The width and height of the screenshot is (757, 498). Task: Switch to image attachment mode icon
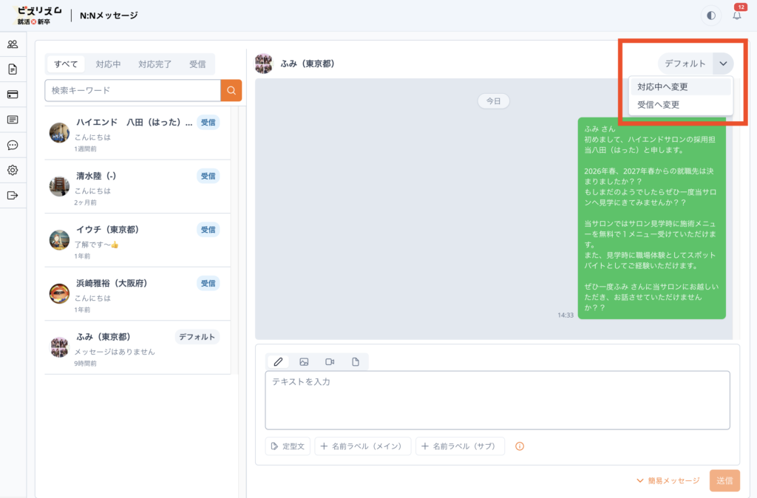304,362
